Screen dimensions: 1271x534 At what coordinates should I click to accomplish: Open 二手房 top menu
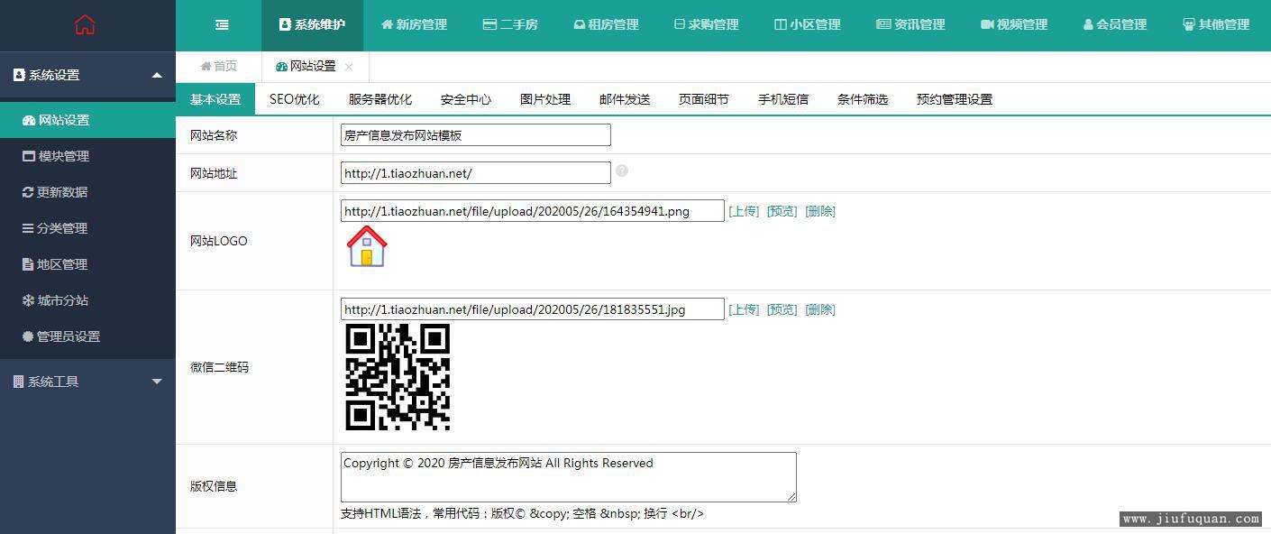[x=510, y=24]
